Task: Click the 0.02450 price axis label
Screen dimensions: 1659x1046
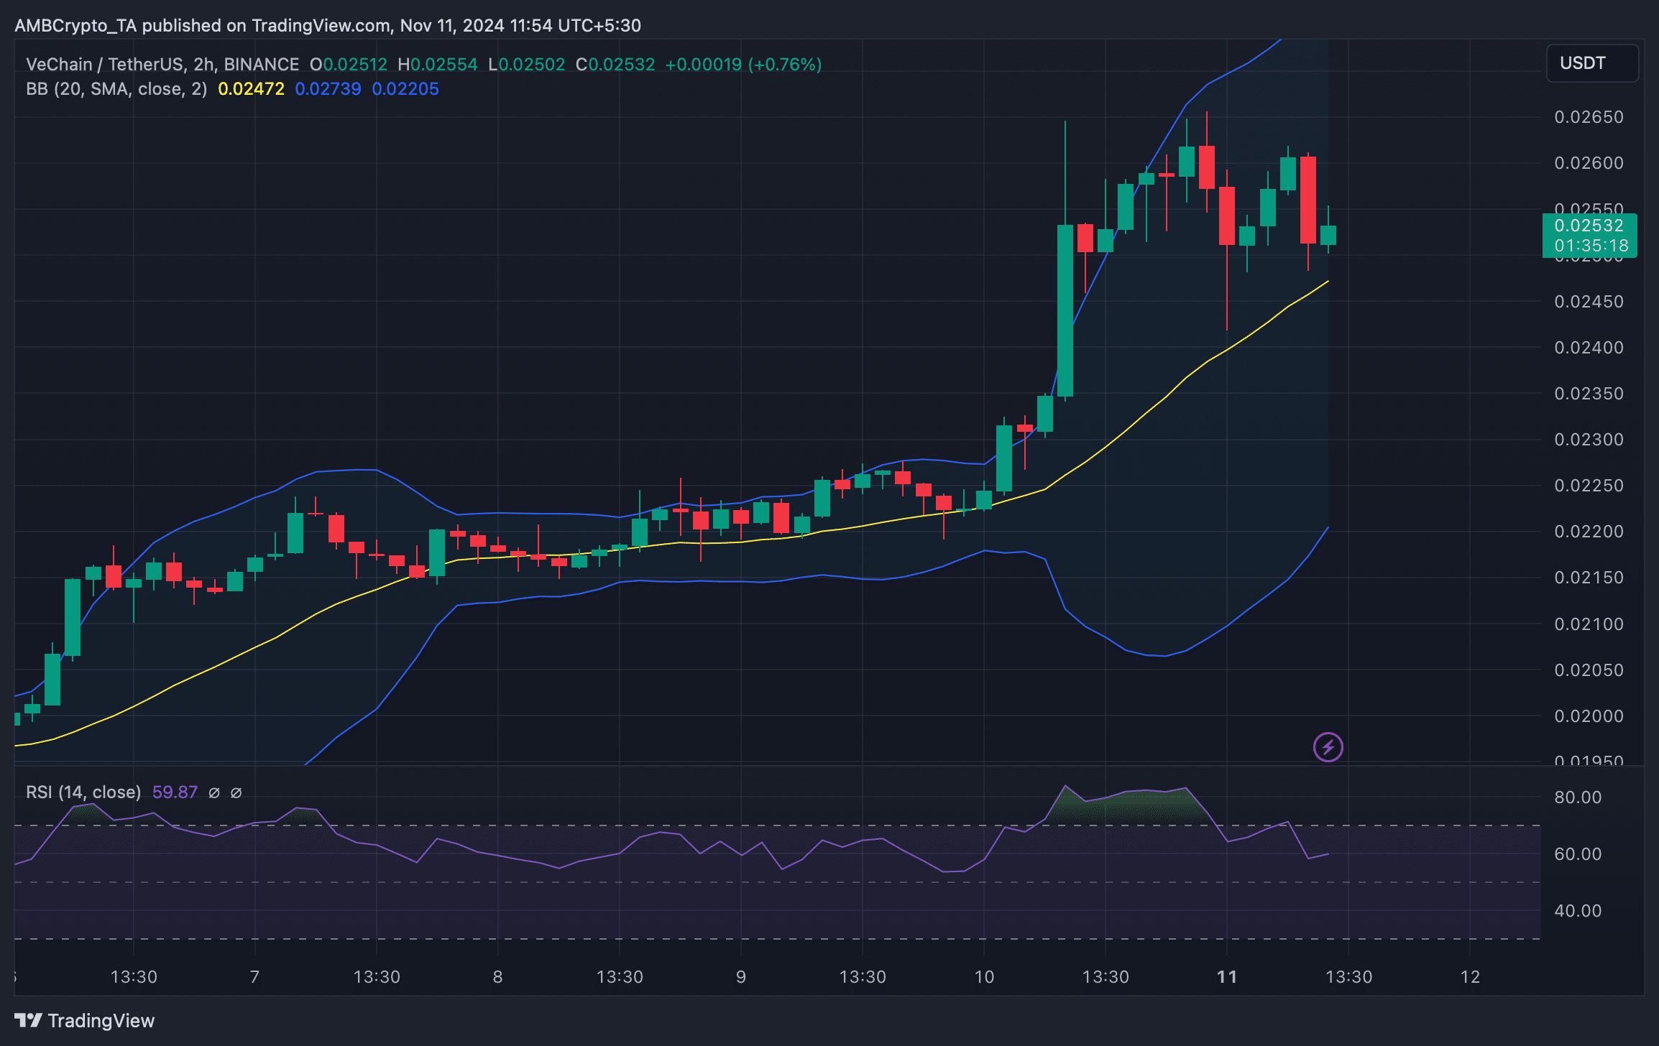Action: pyautogui.click(x=1589, y=302)
